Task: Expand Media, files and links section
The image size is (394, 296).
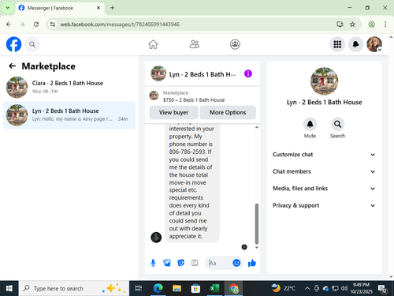Action: pos(324,189)
